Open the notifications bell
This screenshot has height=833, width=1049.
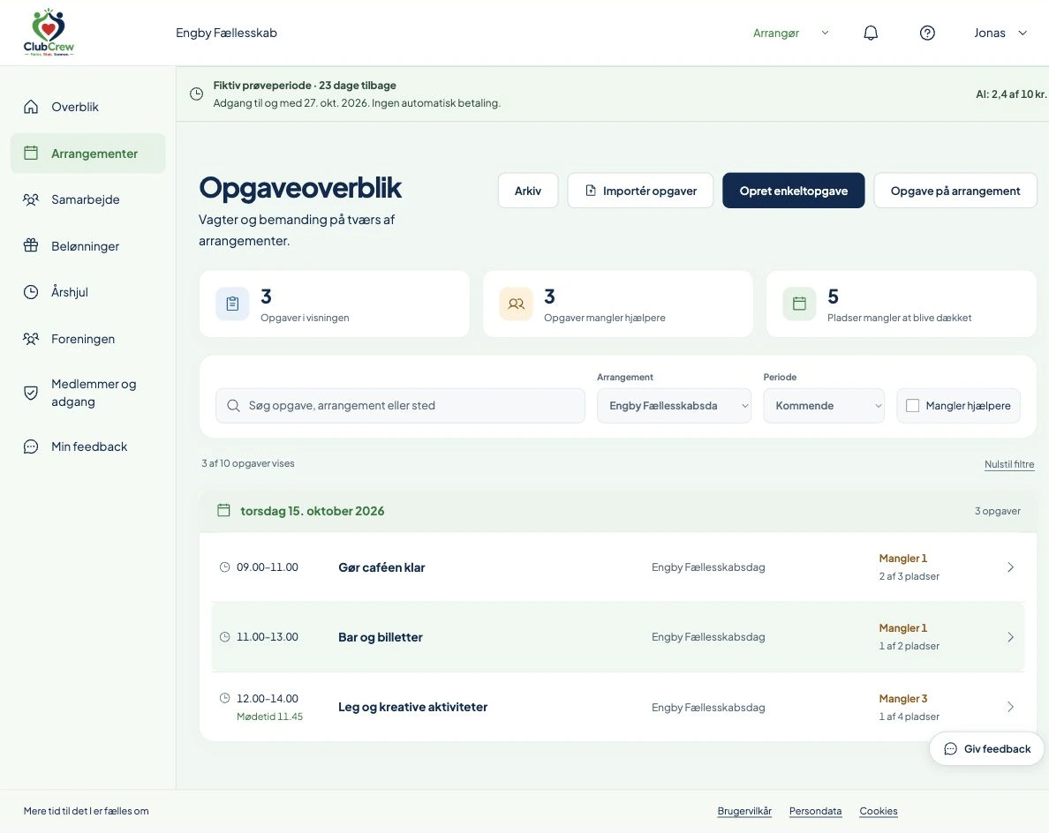click(871, 33)
